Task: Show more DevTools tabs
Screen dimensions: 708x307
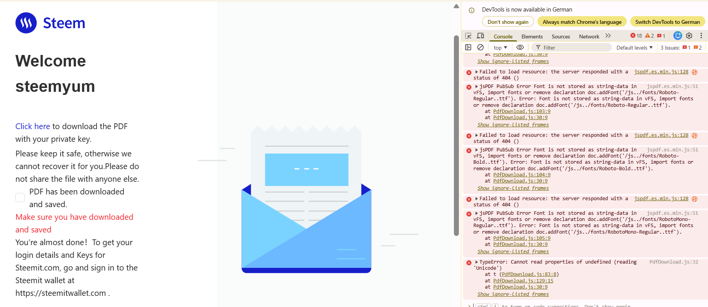Action: [x=608, y=36]
